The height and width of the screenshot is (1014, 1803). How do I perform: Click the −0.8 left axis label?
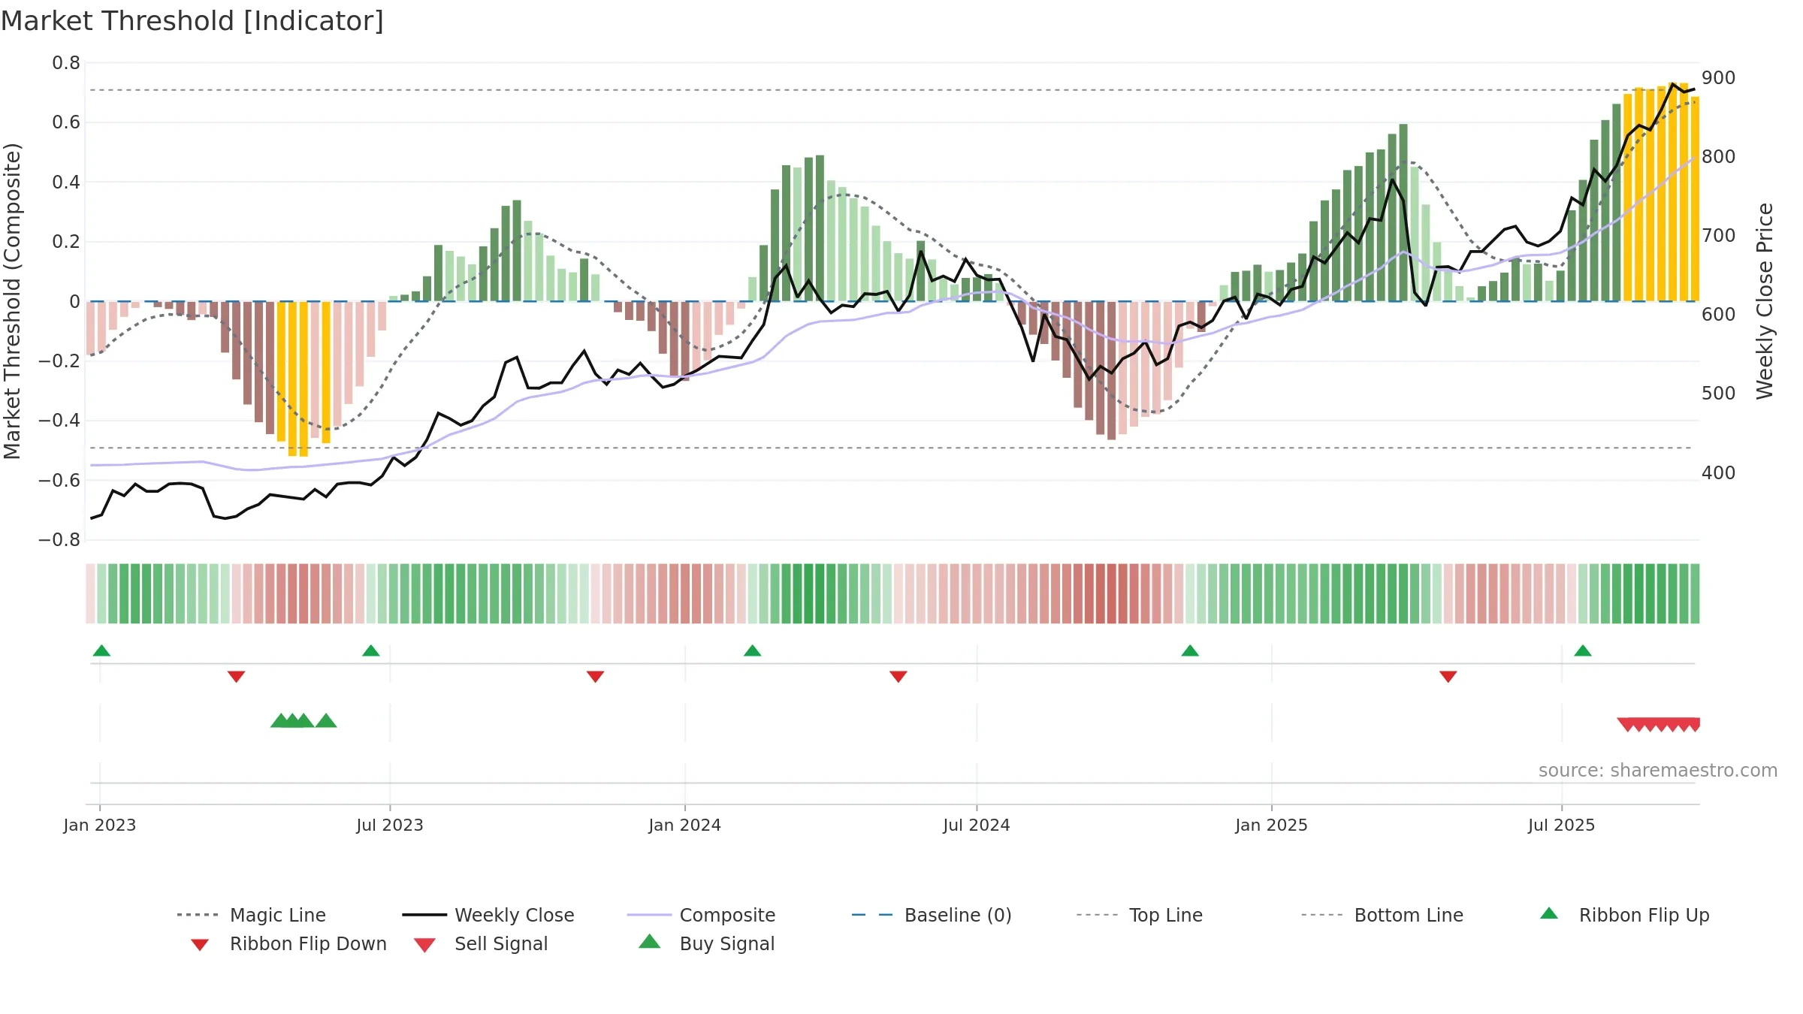click(59, 540)
